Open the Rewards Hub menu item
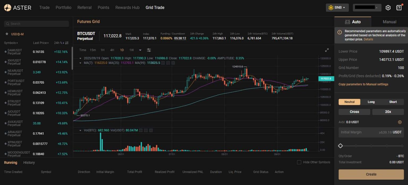 127,7
